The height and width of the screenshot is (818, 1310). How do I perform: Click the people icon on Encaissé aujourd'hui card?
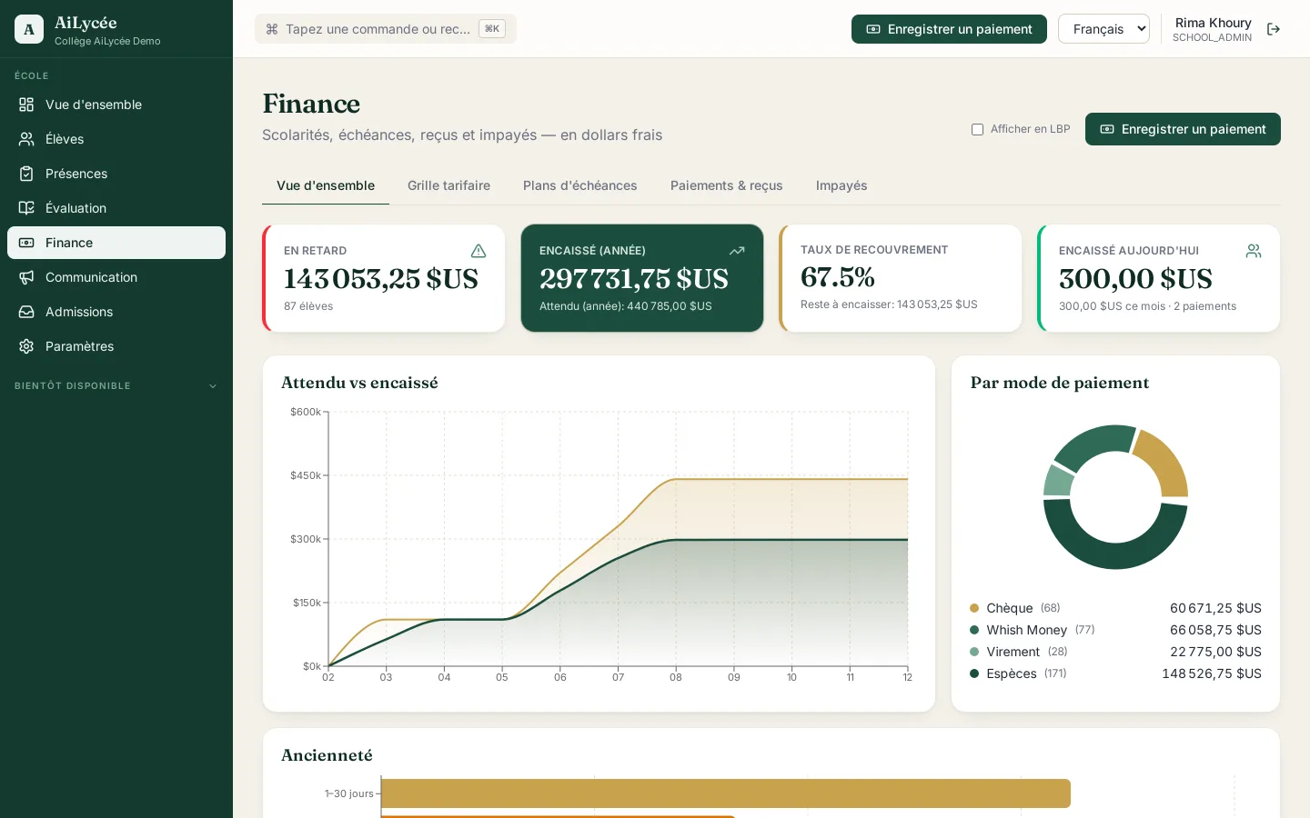1254,251
